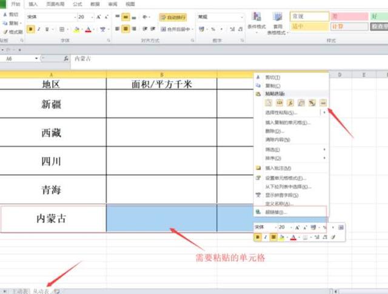Click the Paste Formulas icon in context menu
The width and height of the screenshot is (388, 294).
tap(290, 103)
